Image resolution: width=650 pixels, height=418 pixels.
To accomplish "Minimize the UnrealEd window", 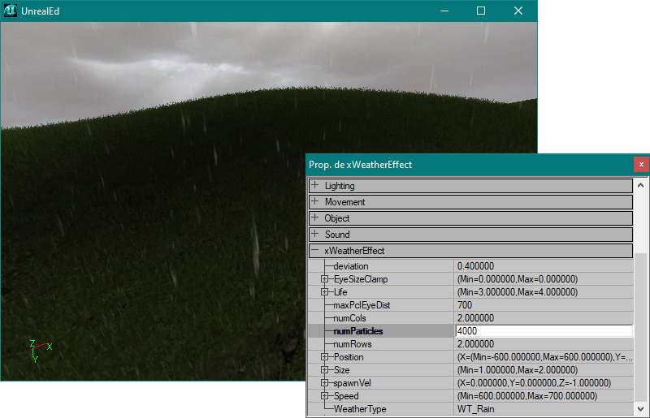I will [x=444, y=11].
